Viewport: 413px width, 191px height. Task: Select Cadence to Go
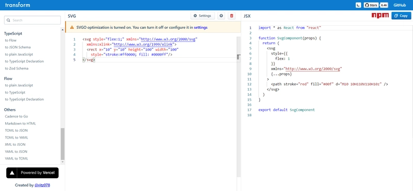pos(17,116)
